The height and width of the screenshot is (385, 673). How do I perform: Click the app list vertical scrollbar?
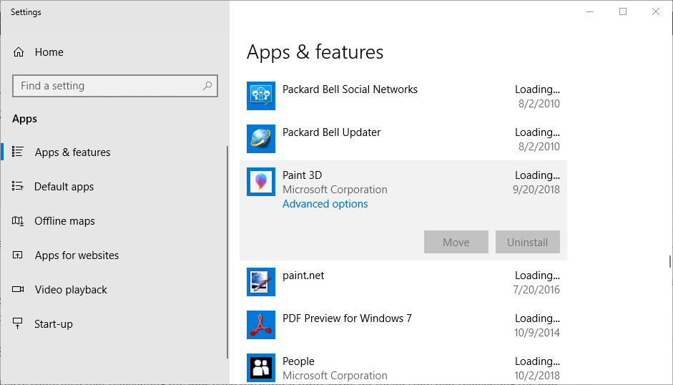tap(669, 261)
